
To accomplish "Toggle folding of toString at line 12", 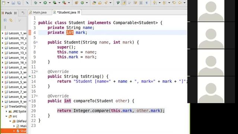I will pyautogui.click(x=37, y=71).
